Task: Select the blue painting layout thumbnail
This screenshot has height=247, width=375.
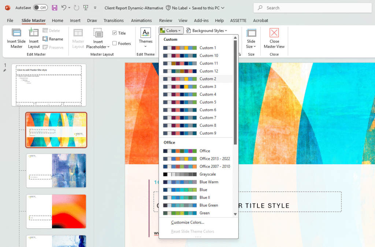Action: (56, 171)
